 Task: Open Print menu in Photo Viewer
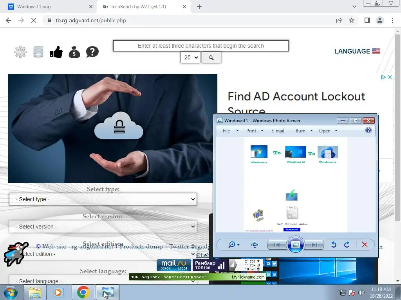255,130
